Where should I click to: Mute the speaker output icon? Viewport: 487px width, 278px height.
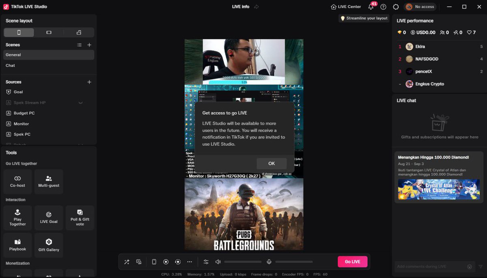click(218, 262)
